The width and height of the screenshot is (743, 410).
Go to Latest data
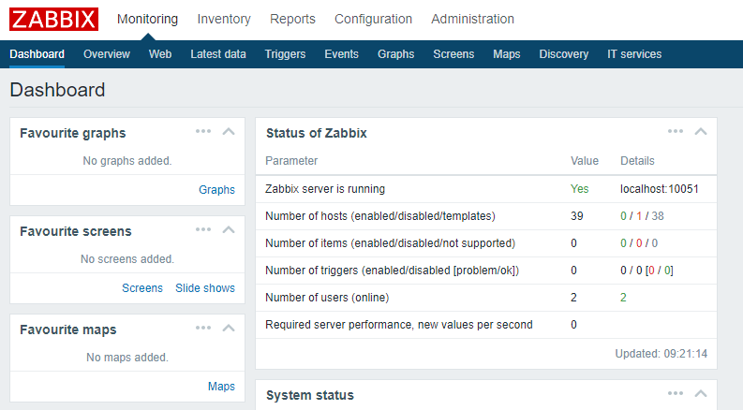pyautogui.click(x=218, y=54)
